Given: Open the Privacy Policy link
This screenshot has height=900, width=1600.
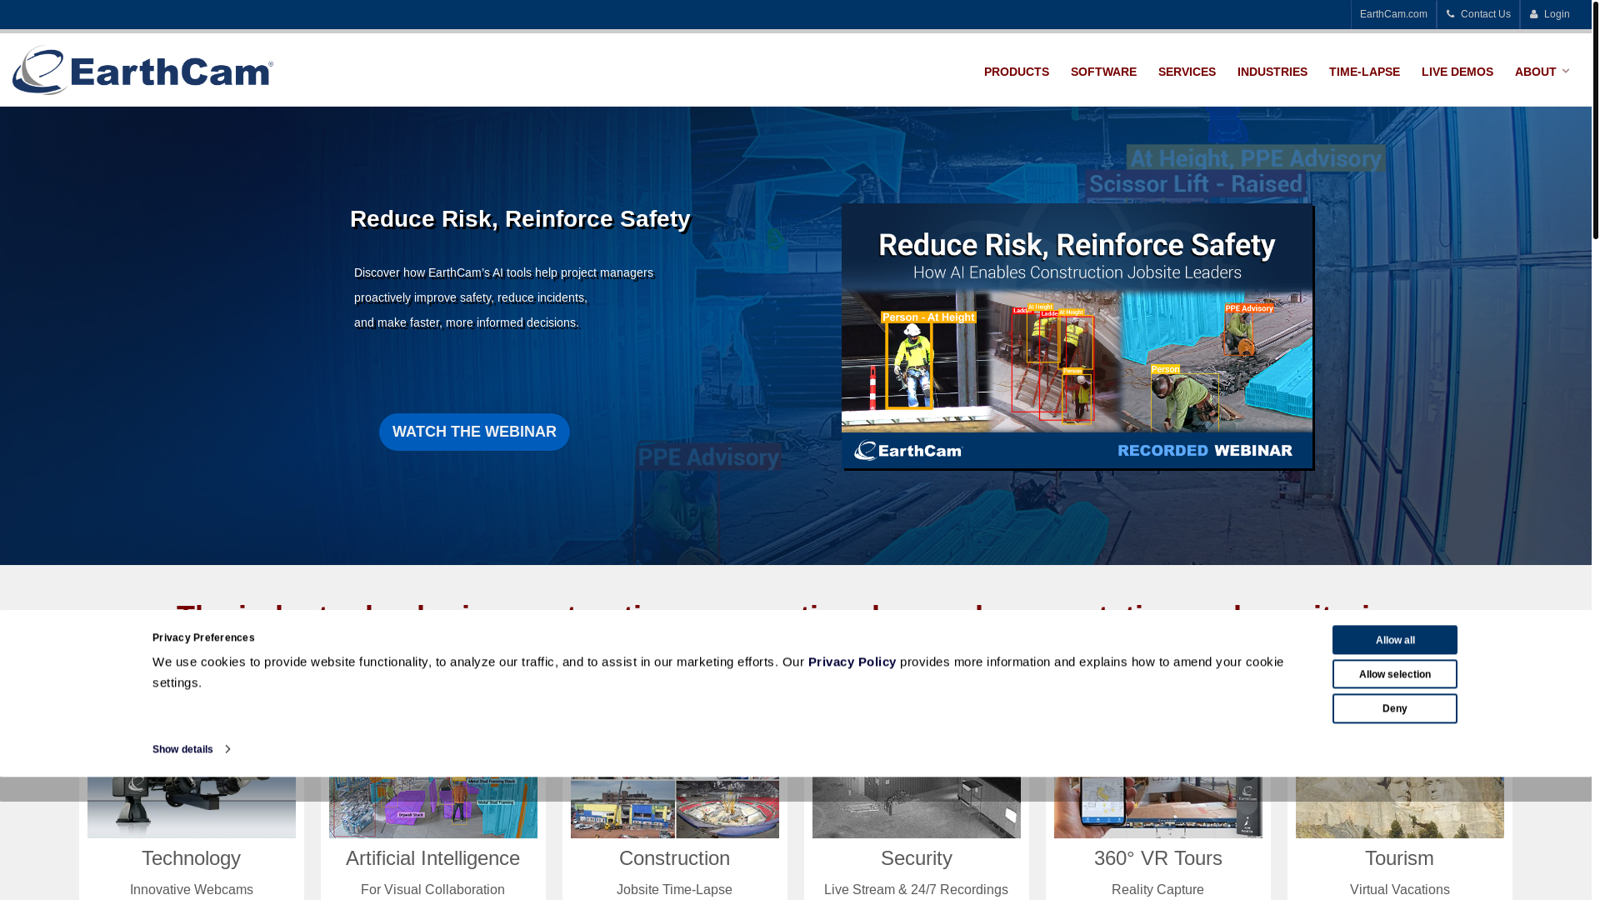Looking at the screenshot, I should 852,662.
